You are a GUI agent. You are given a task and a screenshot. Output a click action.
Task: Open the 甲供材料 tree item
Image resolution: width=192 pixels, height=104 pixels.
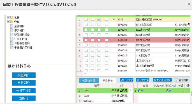click(19, 30)
